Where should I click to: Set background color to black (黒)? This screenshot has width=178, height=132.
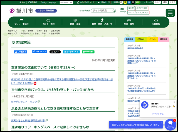[x=133, y=2]
